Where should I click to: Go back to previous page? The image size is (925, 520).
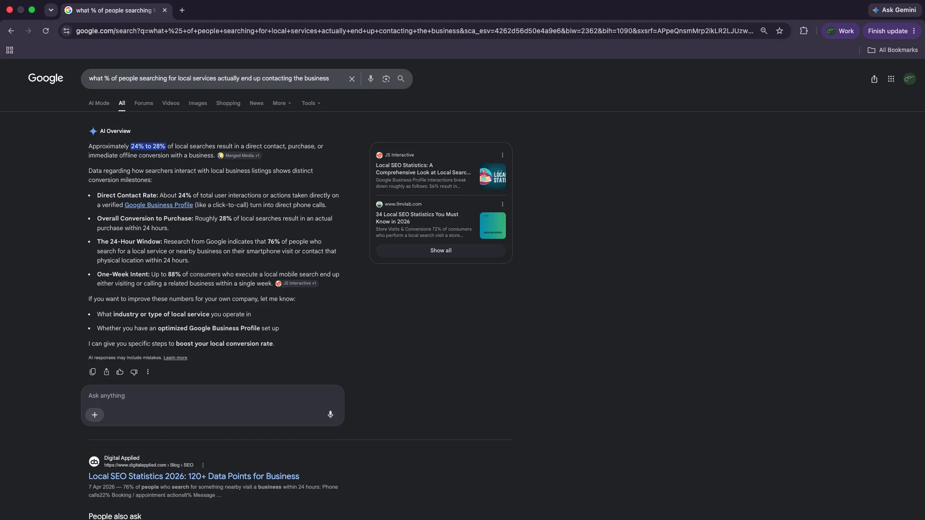11,31
